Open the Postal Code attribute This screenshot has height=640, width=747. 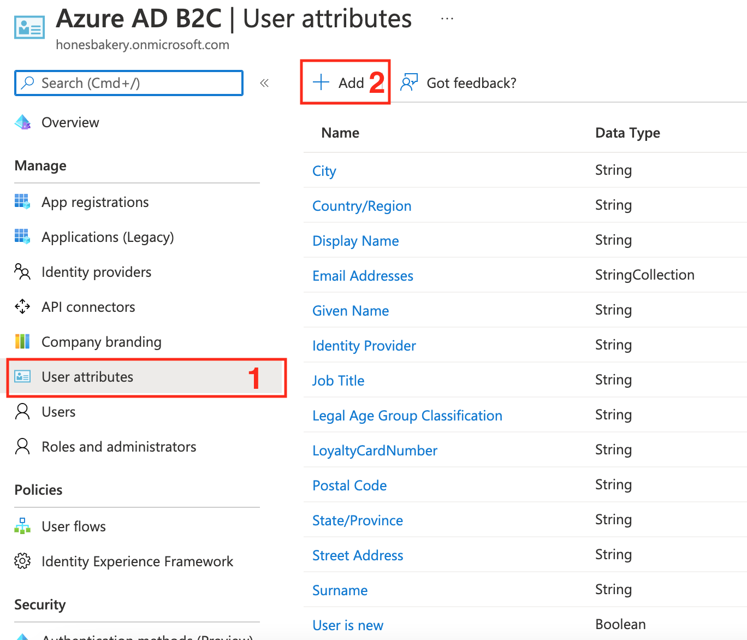[349, 485]
